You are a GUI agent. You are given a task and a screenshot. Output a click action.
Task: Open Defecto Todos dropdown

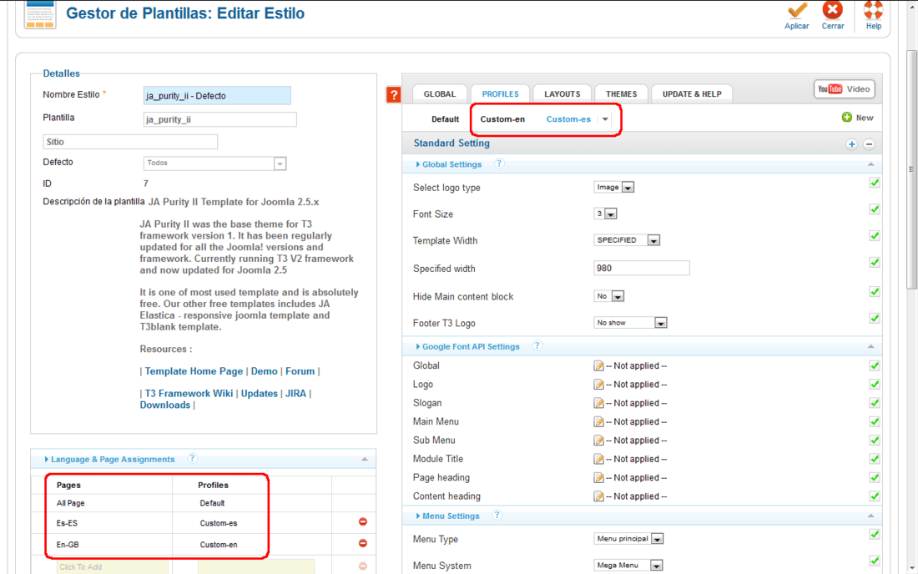pos(214,164)
